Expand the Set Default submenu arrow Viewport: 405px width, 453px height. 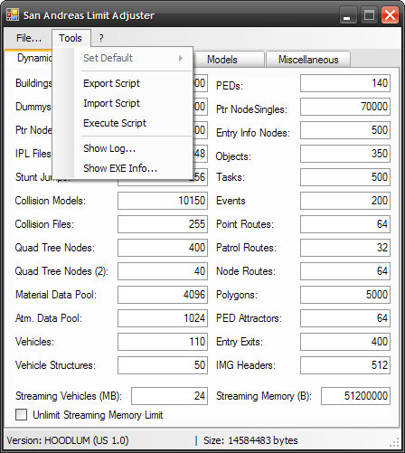pos(181,58)
